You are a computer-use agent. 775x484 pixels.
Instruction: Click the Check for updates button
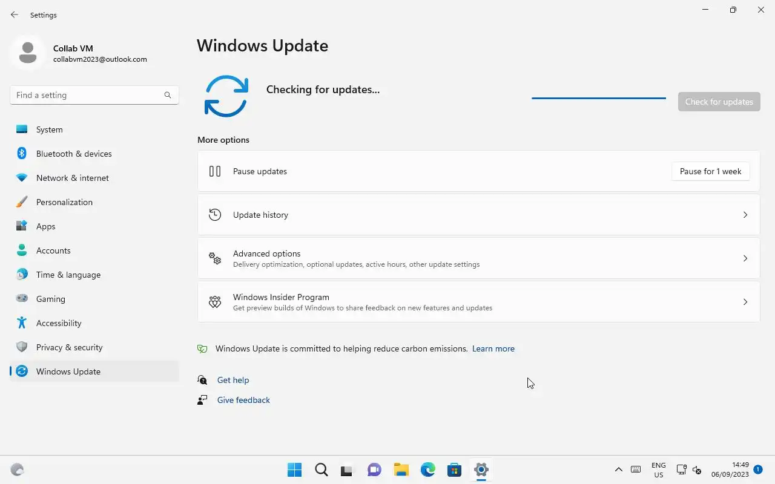click(719, 102)
